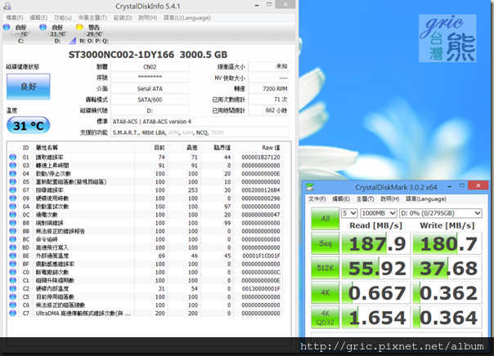
Task: Click the blue status icon for attribute C2
Action: click(x=12, y=288)
